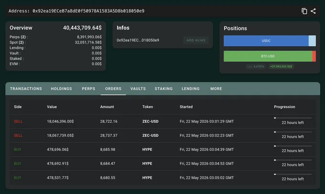Click the Lending row label in Overview
This screenshot has height=194, width=325.
click(18, 48)
